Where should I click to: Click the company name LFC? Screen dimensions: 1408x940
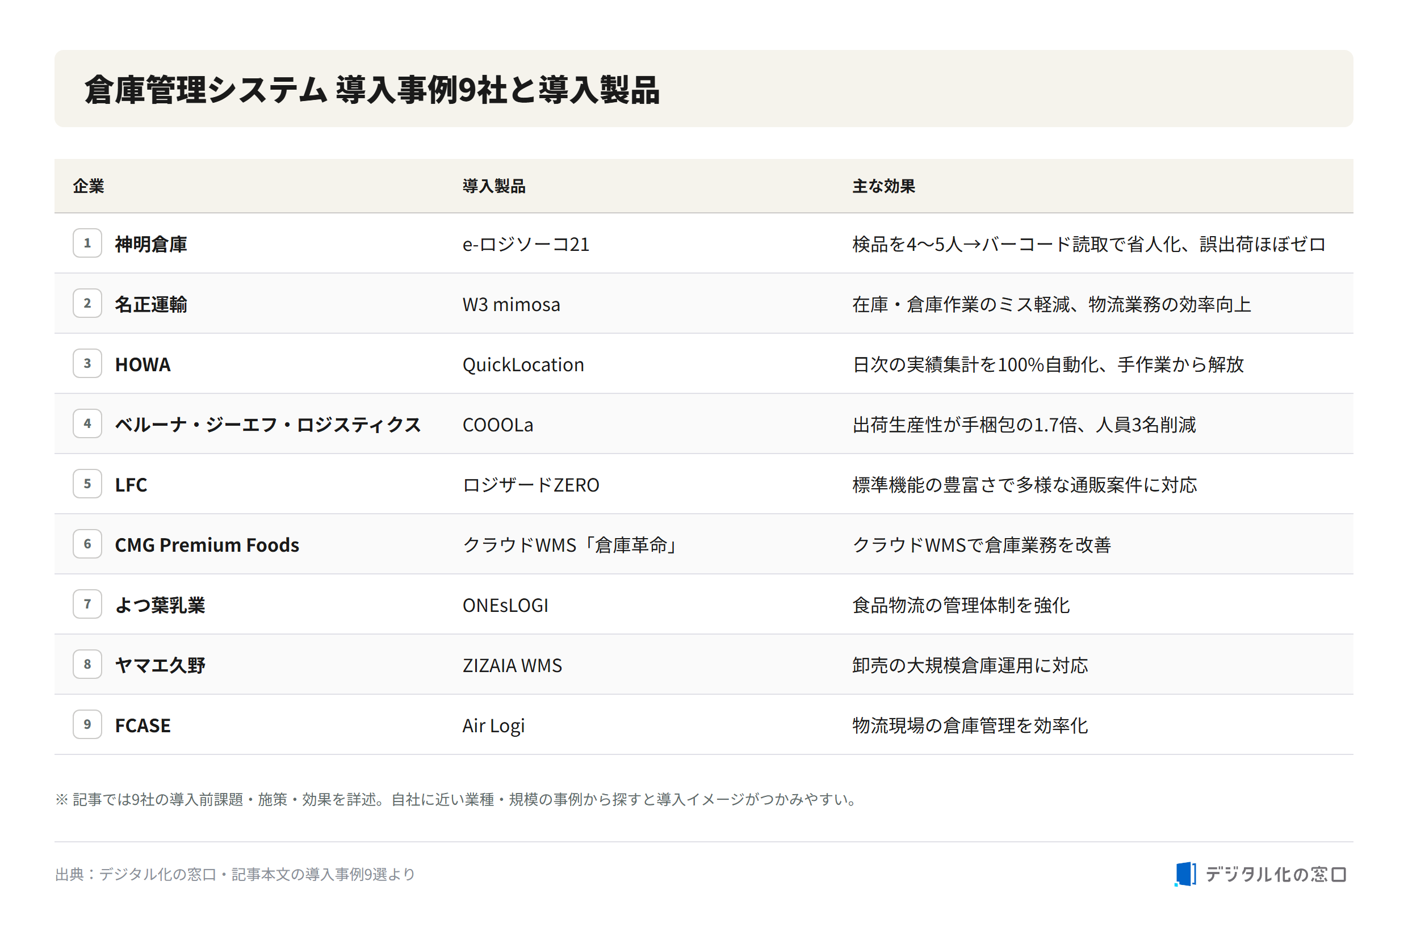pyautogui.click(x=131, y=485)
